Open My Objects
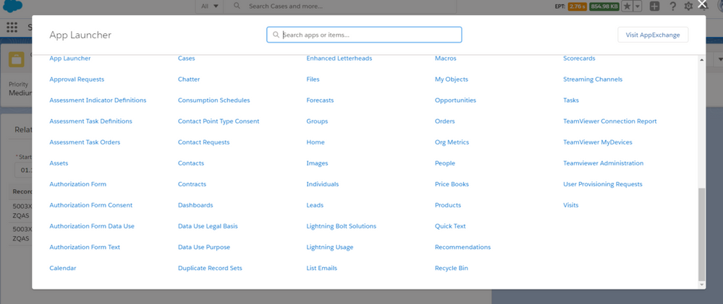Screen dimensions: 723x304 coord(452,79)
